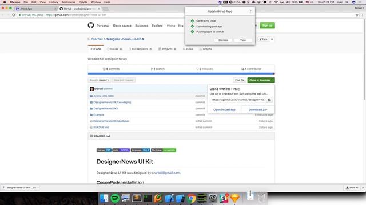Image resolution: width=366 pixels, height=205 pixels.
Task: Open Google Chrome from the dock
Action: coord(191,198)
